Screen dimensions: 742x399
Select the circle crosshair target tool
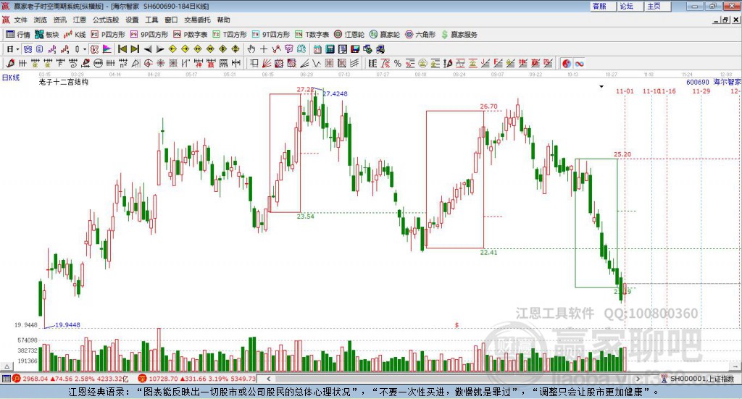pos(148,63)
